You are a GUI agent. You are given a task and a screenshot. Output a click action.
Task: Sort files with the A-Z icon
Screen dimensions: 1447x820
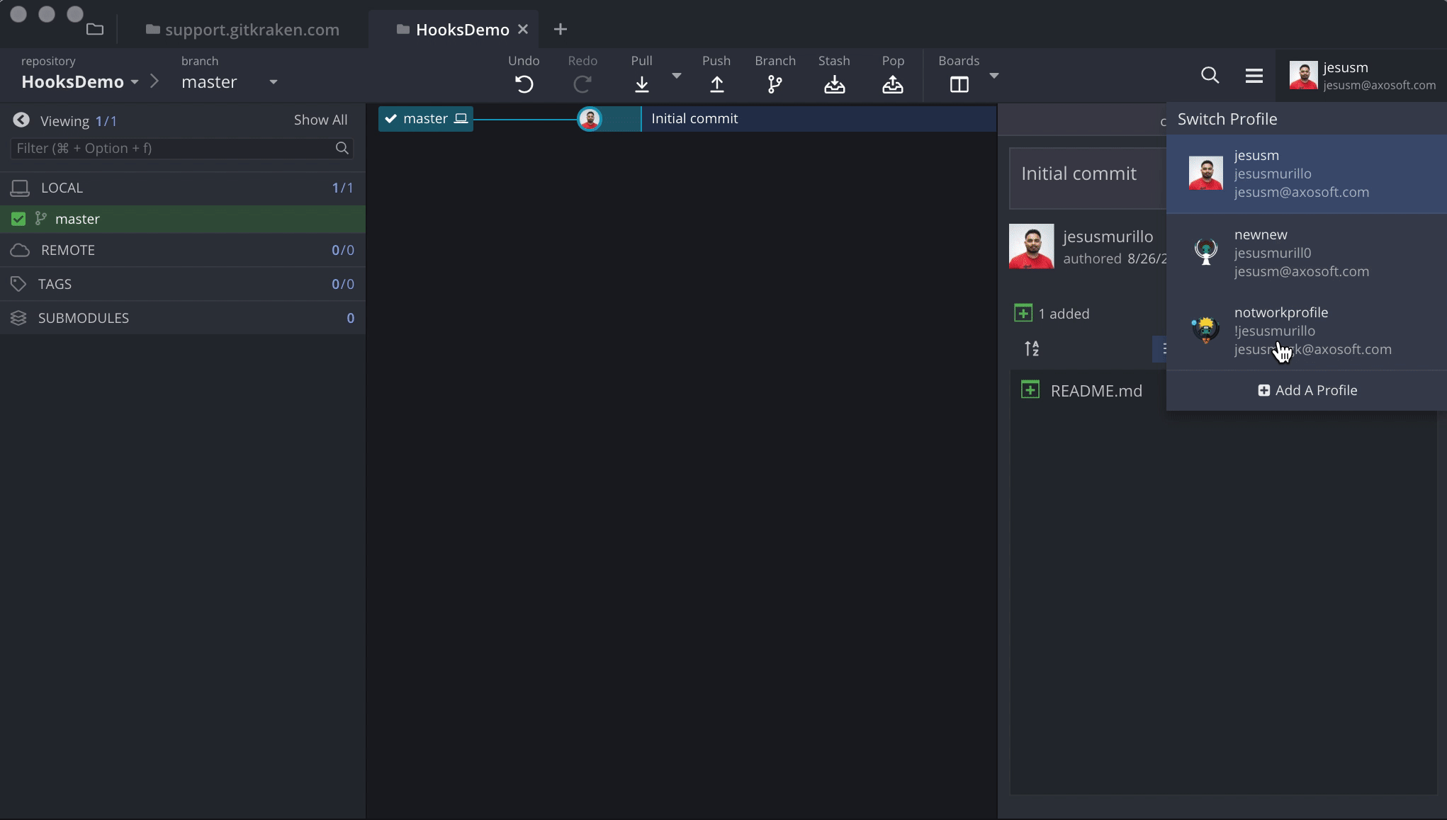1032,348
